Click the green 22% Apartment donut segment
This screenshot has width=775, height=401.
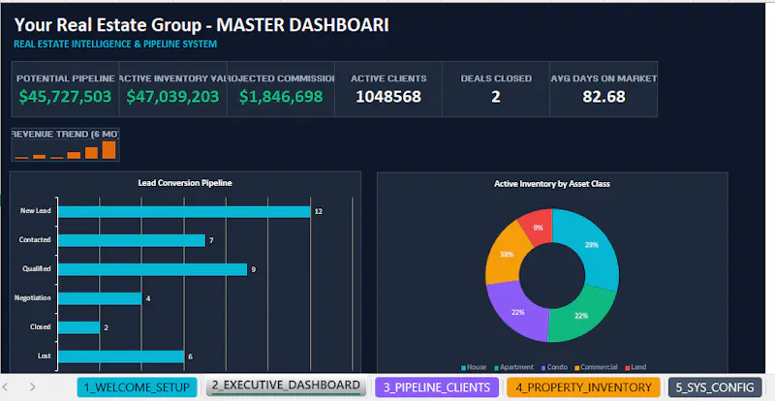pyautogui.click(x=581, y=315)
